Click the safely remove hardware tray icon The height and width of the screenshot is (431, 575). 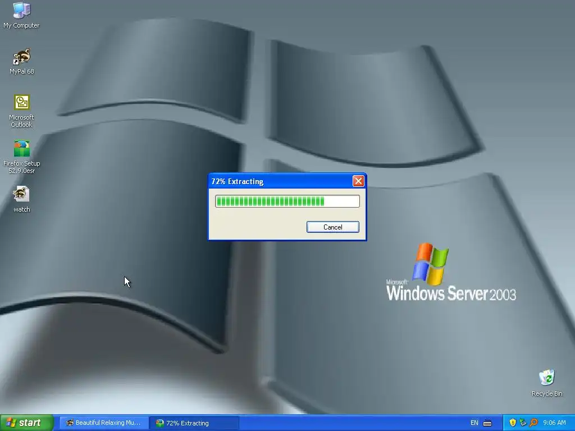[x=523, y=423]
